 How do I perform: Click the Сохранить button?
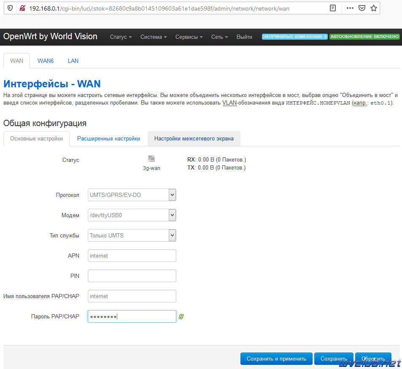334,358
